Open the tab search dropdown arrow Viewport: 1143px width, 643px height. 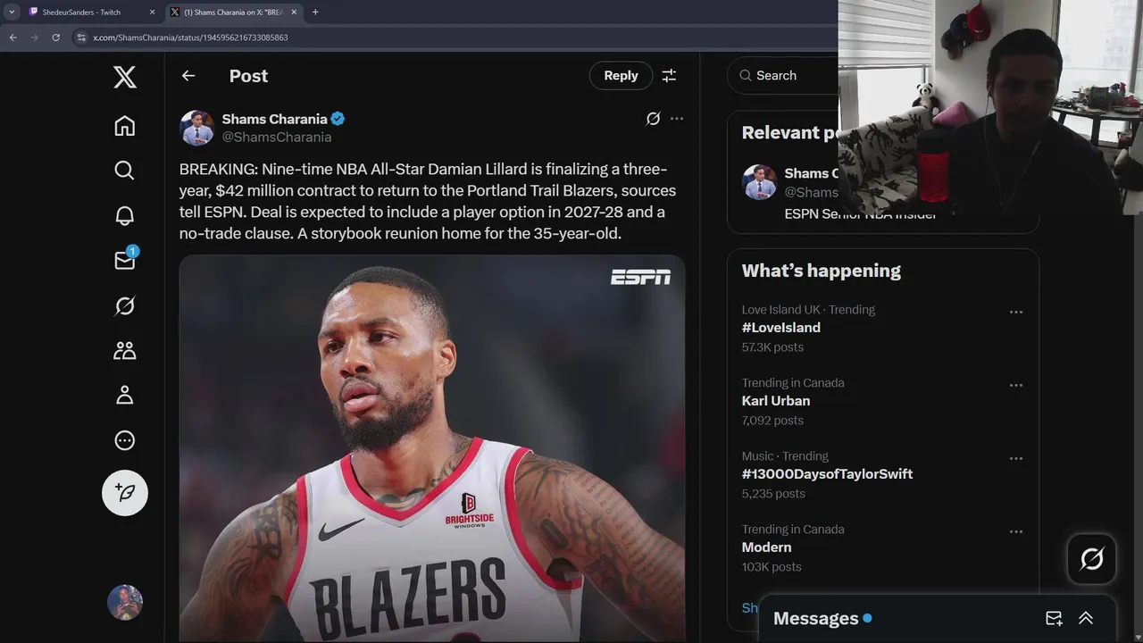tap(12, 13)
